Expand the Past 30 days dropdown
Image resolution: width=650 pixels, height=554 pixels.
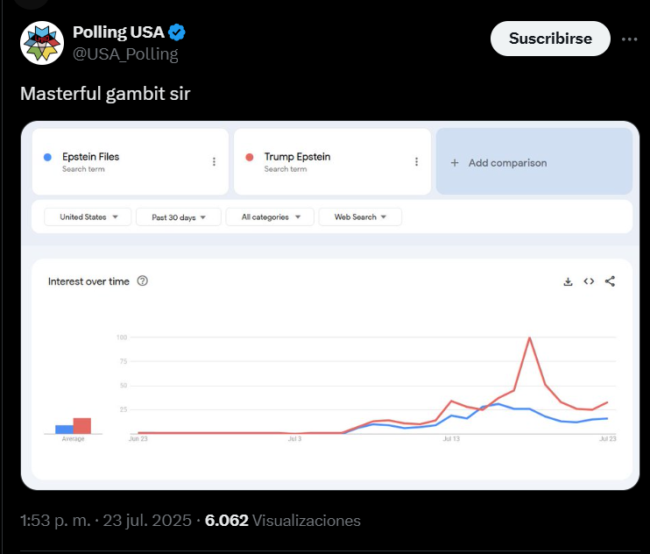[x=179, y=217]
